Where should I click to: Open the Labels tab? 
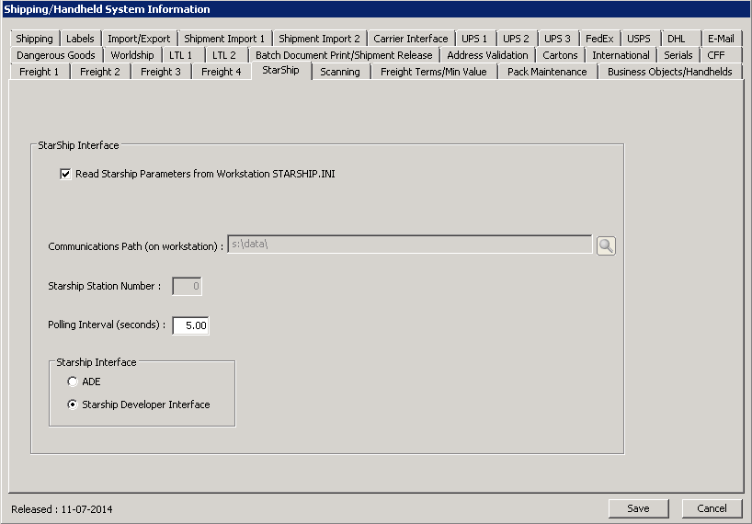coord(81,39)
